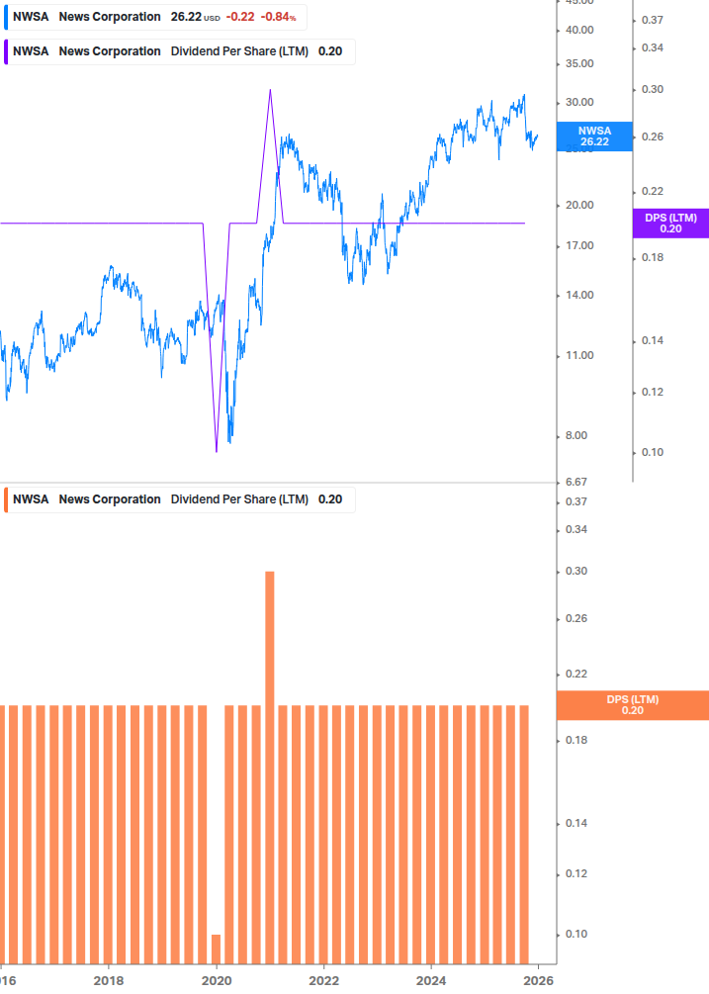Click the orange color bar of the lower chart legend
This screenshot has height=994, width=709.
[6, 499]
